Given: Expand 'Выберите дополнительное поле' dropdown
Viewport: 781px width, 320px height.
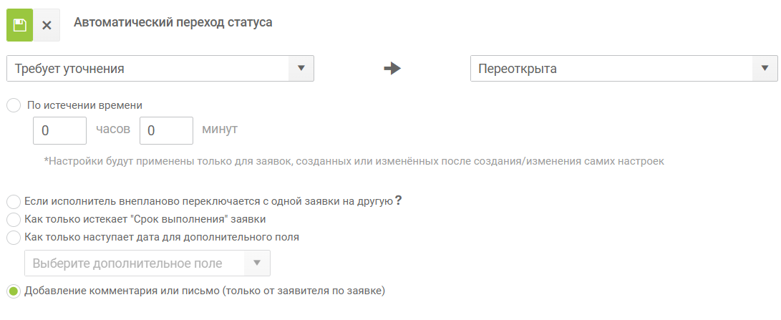Looking at the screenshot, I should [147, 263].
